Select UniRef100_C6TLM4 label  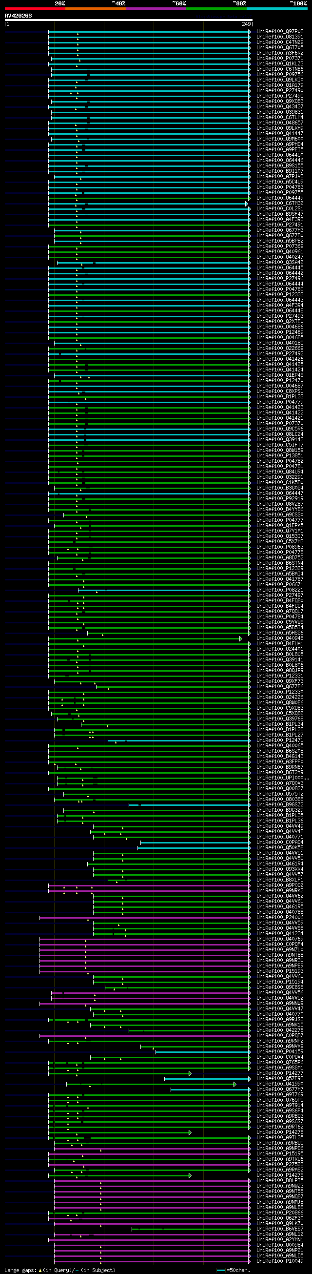[x=280, y=117]
